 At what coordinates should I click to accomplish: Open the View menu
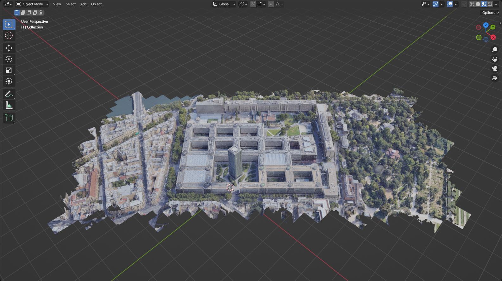[x=57, y=4]
